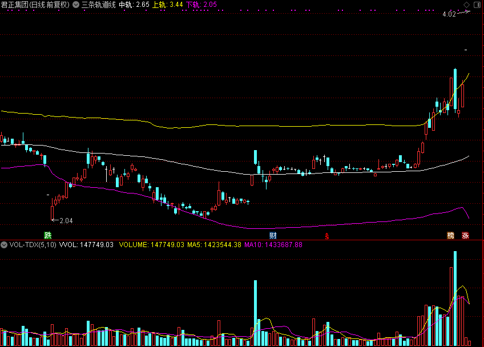Click the 4.02 high price label
484x347 pixels.
(449, 14)
